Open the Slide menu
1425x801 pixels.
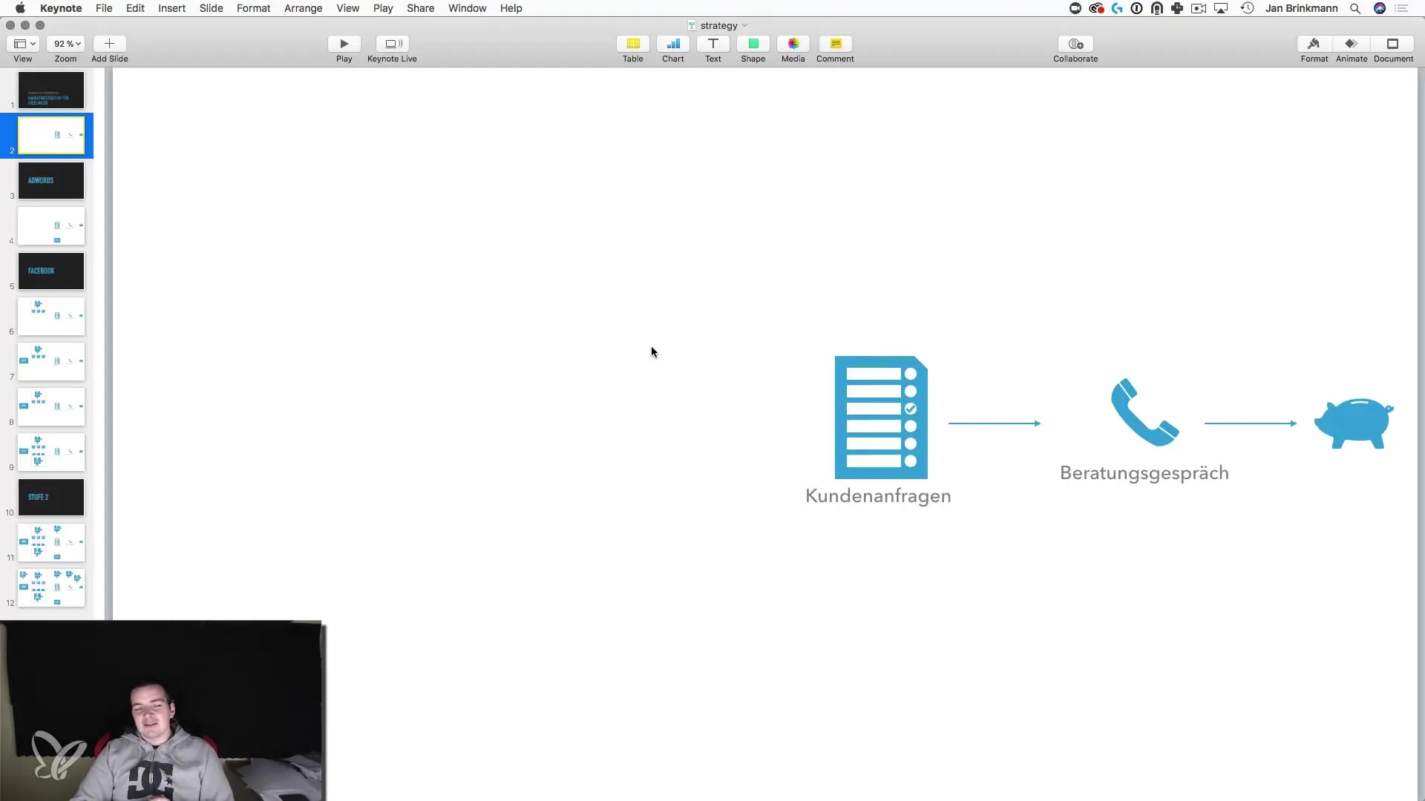pyautogui.click(x=212, y=8)
